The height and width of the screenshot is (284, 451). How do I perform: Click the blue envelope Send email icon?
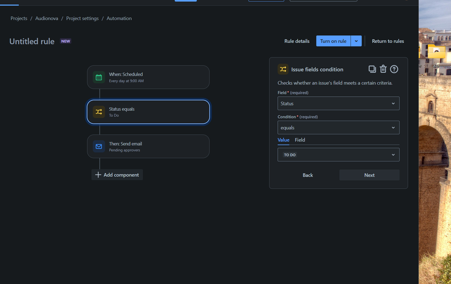[99, 147]
